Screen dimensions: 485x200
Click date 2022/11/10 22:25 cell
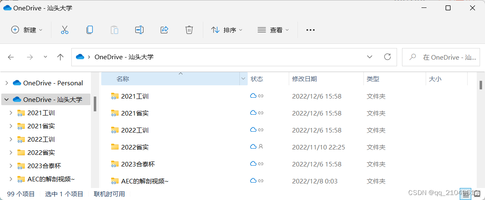(x=319, y=147)
